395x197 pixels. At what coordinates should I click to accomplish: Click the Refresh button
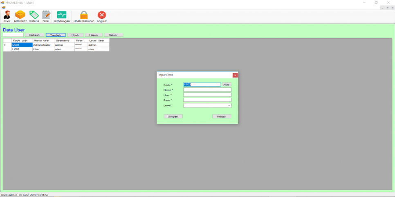34,35
